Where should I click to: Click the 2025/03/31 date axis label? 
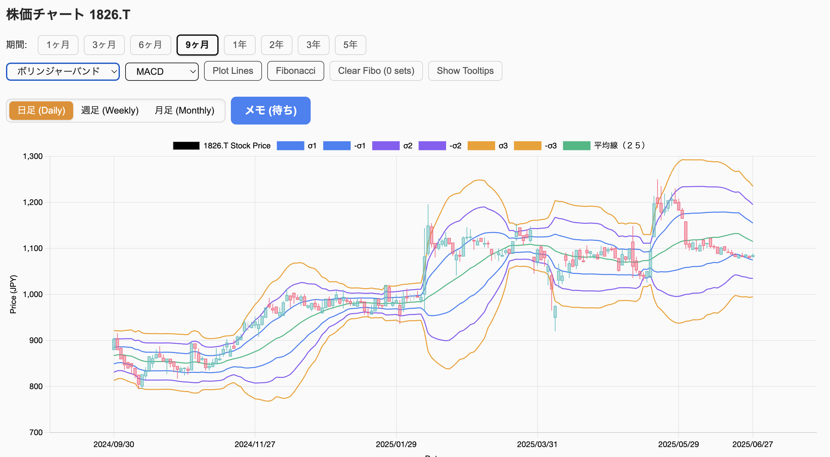pos(537,444)
